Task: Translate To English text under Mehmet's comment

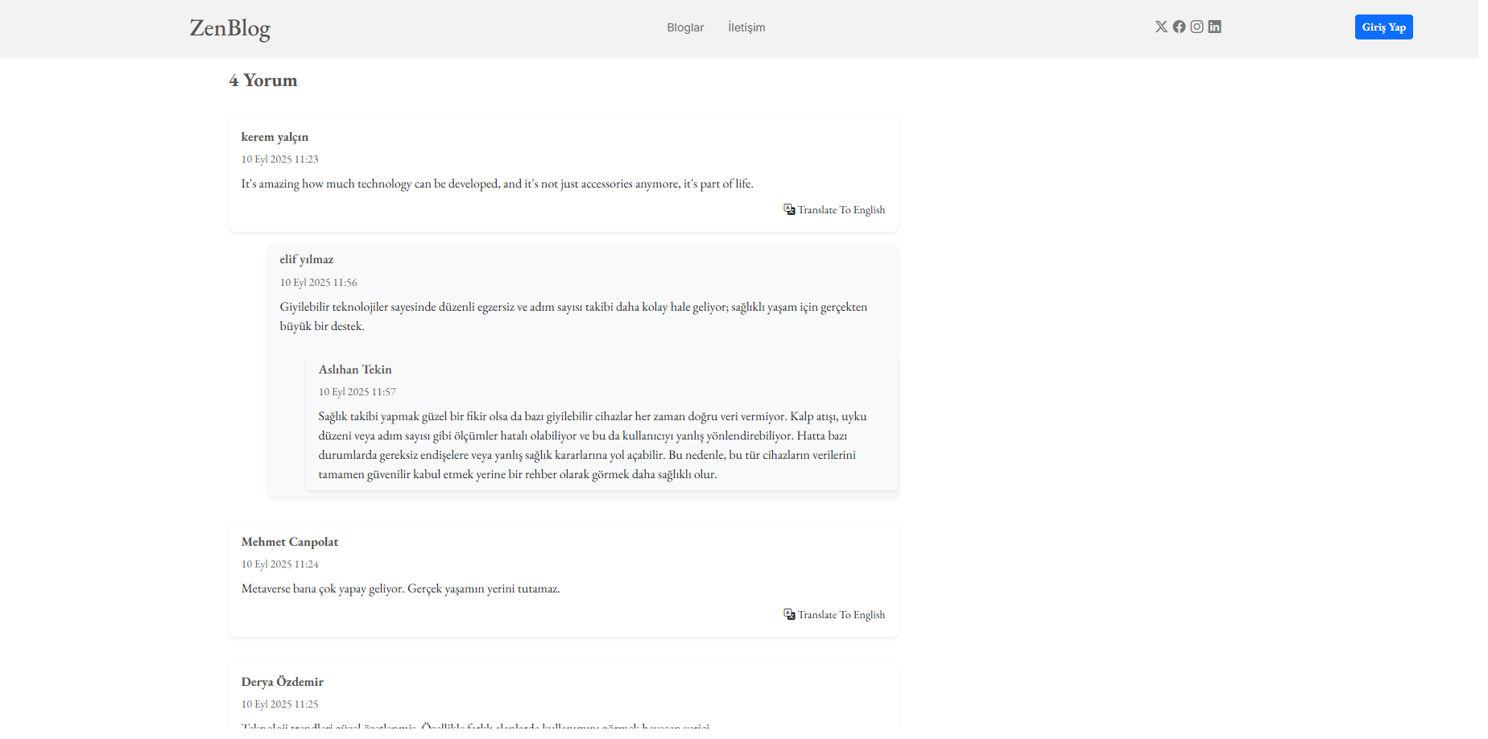Action: coord(841,615)
